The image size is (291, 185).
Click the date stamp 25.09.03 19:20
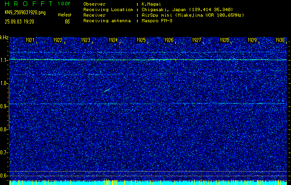(19, 22)
